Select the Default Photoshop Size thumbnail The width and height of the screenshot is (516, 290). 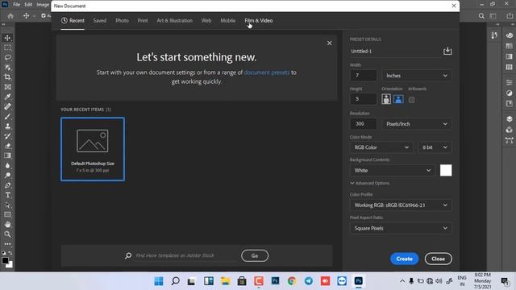(93, 149)
